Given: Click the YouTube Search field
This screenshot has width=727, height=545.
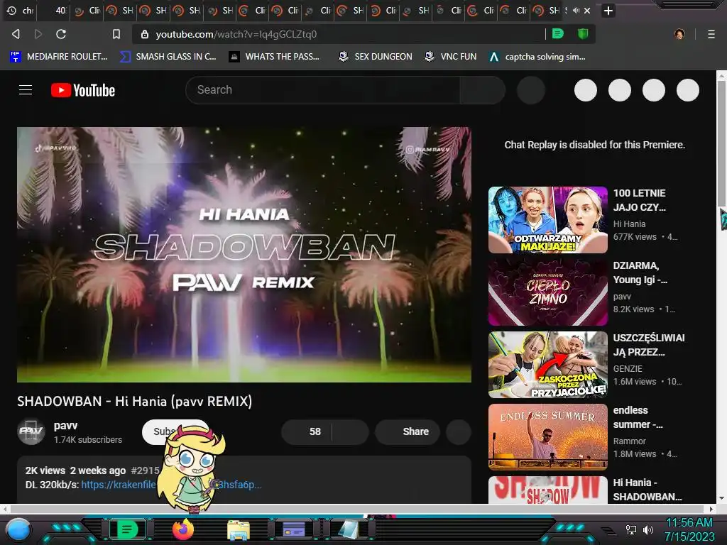Looking at the screenshot, I should (323, 90).
